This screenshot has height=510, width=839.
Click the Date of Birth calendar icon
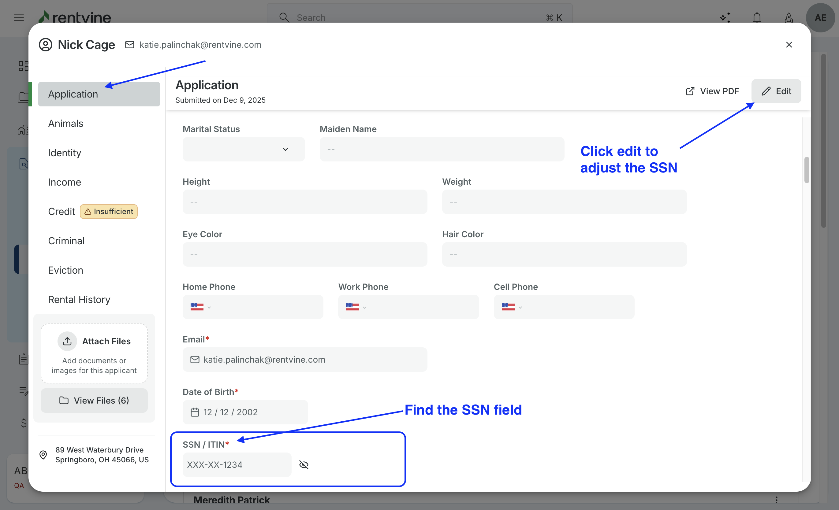point(195,412)
